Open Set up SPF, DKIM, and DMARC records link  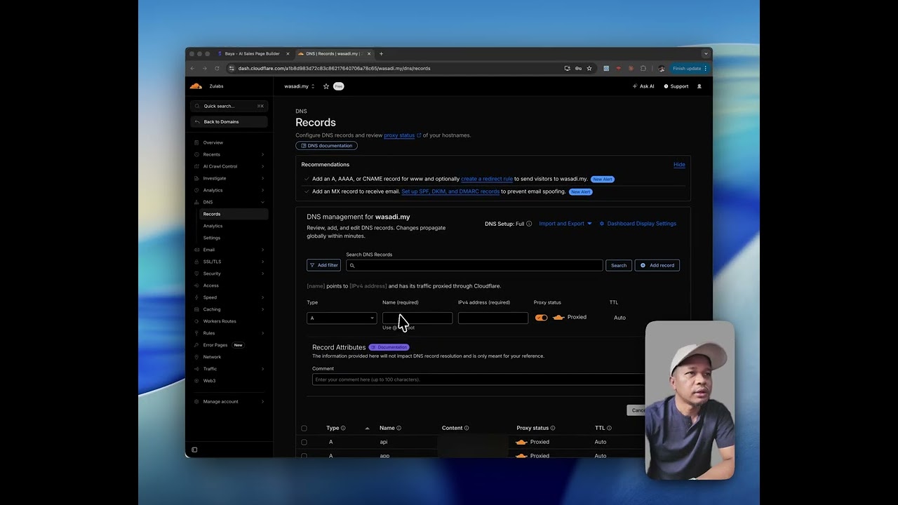450,191
